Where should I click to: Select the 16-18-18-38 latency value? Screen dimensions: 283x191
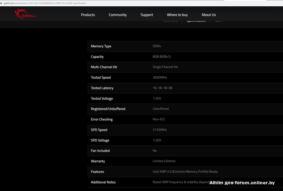tap(162, 88)
